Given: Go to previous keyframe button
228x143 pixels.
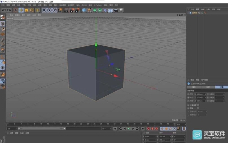Looking at the screenshot, I should pos(120,129).
